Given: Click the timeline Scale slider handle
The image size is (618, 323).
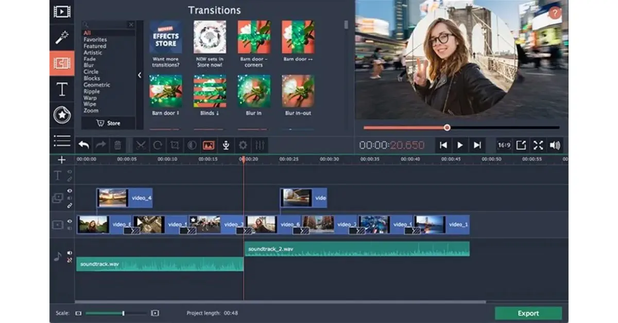Looking at the screenshot, I should (x=123, y=313).
